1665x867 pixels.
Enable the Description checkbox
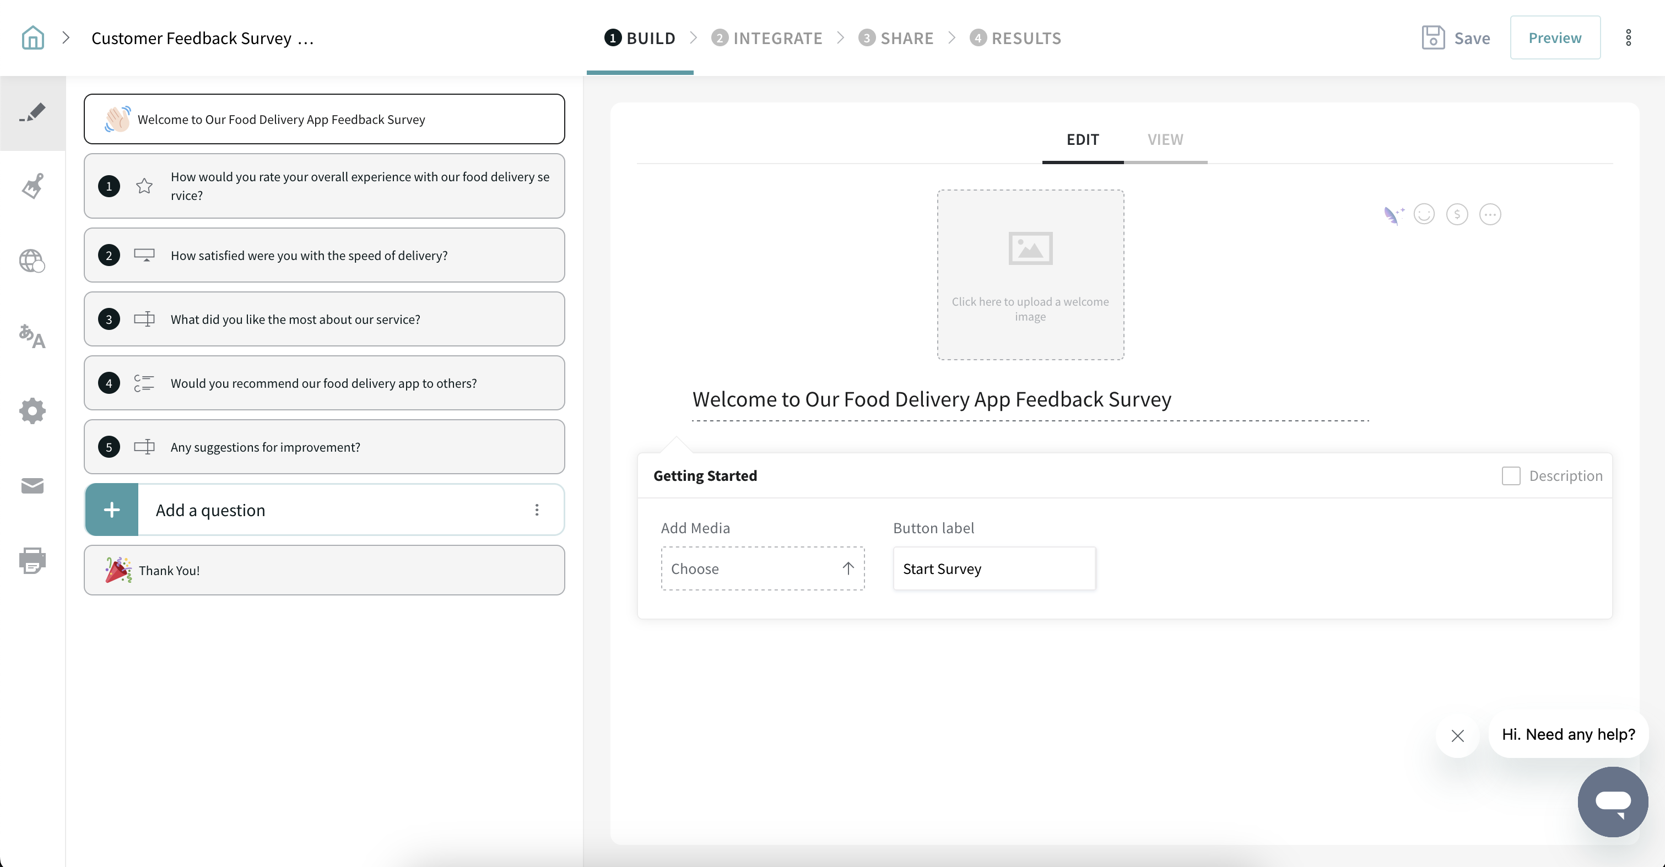point(1511,476)
